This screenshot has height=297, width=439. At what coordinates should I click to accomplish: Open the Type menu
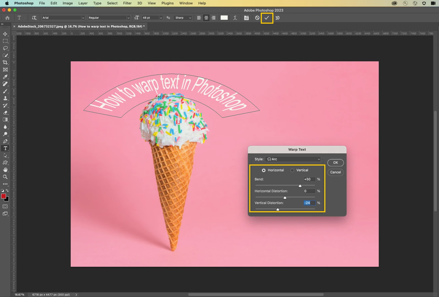(97, 3)
